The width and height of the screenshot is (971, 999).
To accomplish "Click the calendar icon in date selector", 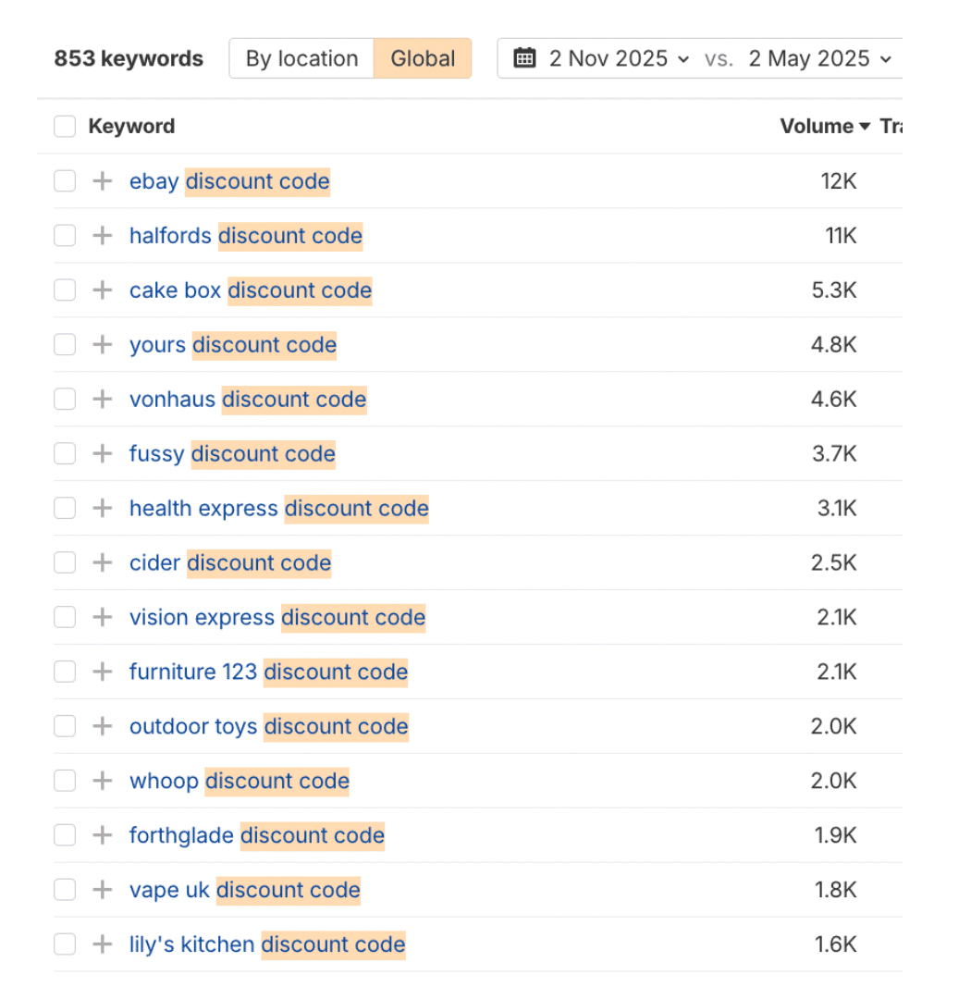I will coord(524,58).
